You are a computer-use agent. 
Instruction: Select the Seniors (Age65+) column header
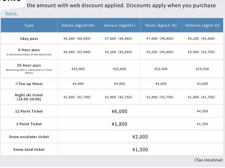pos(118,26)
